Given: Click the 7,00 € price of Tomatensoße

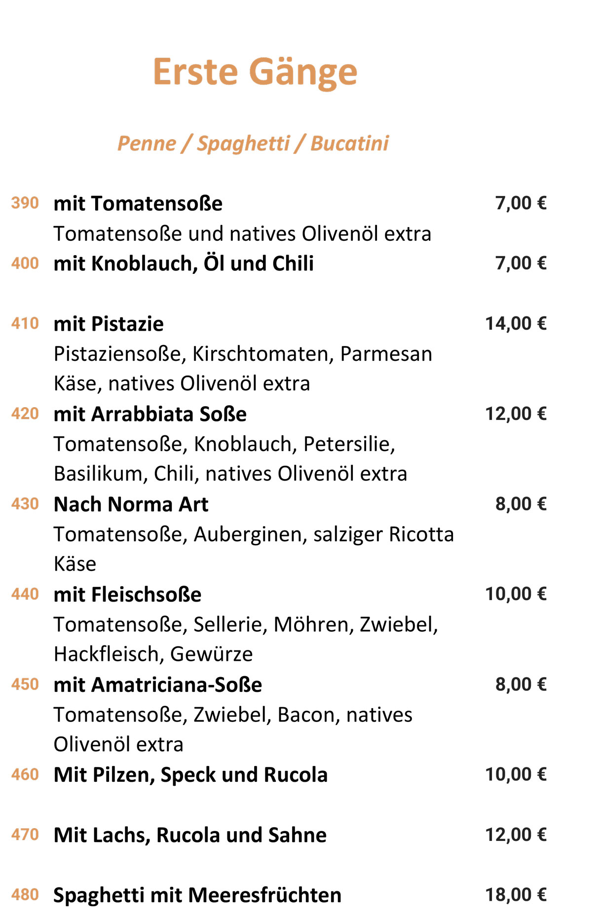Looking at the screenshot, I should (x=521, y=203).
